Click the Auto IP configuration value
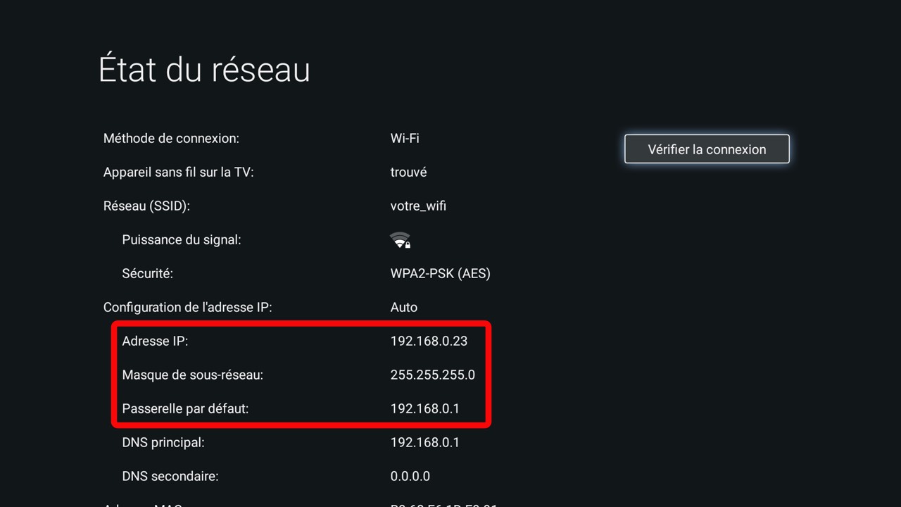901x507 pixels. coord(404,308)
